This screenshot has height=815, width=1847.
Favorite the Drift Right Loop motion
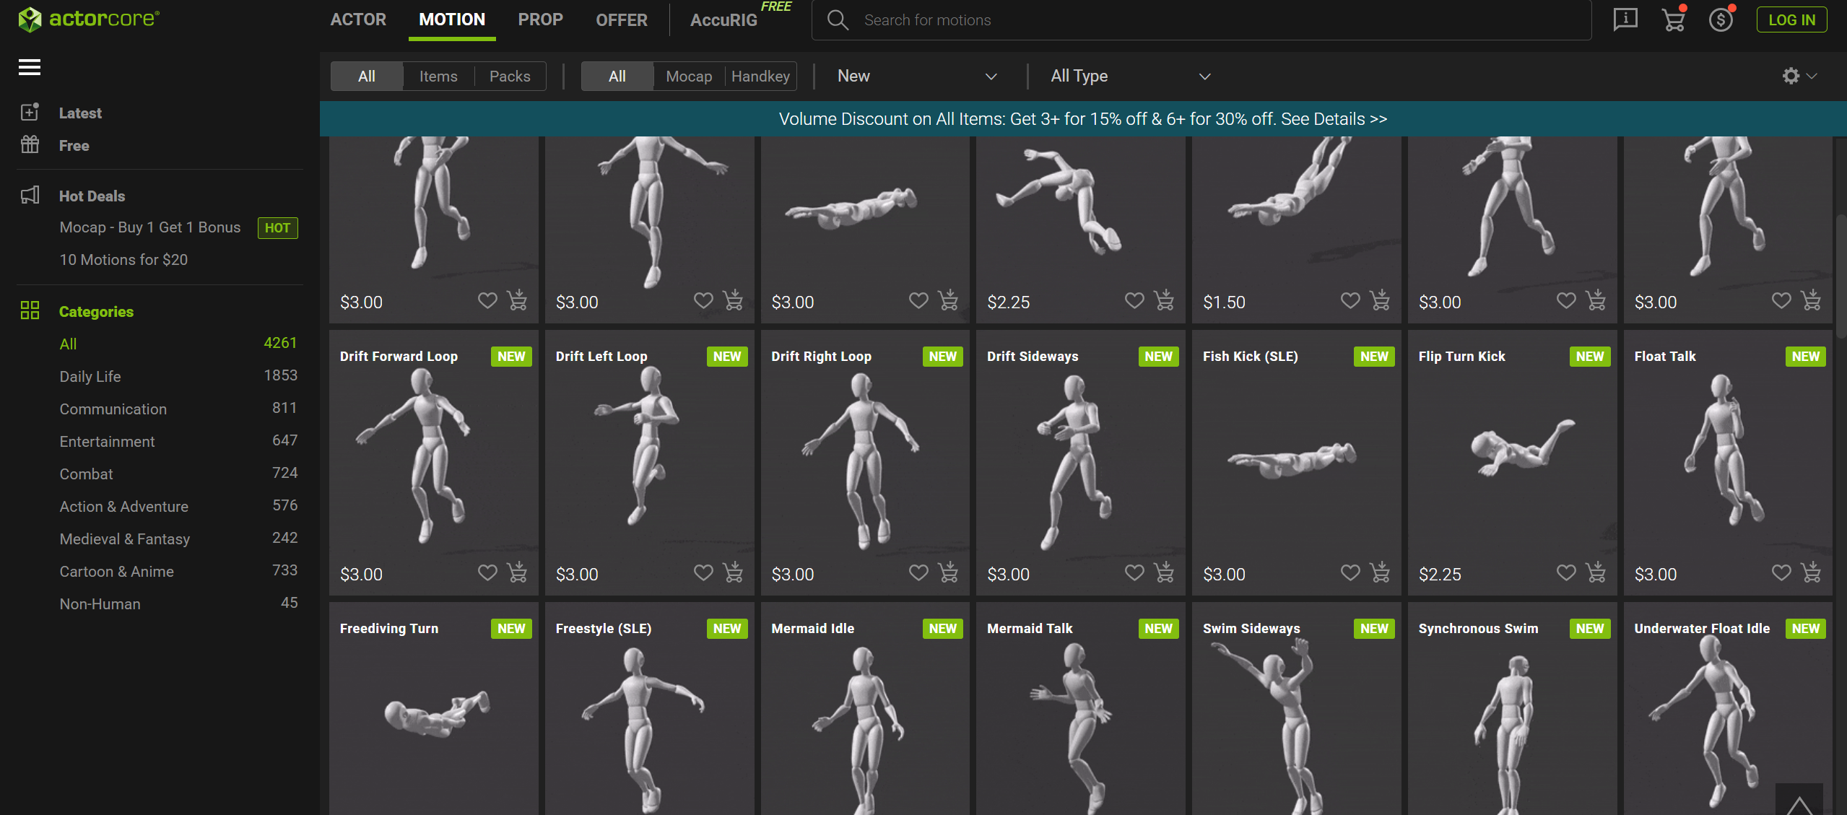pyautogui.click(x=918, y=572)
